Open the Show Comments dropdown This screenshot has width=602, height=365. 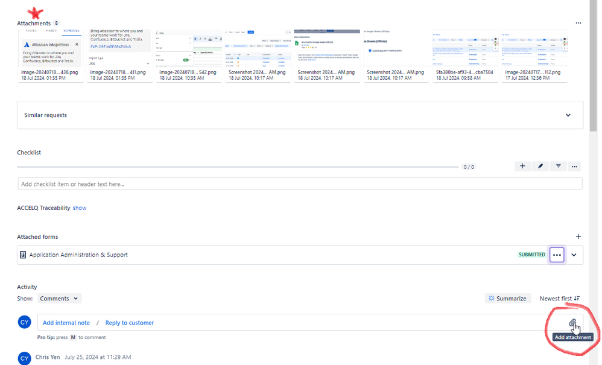point(59,299)
